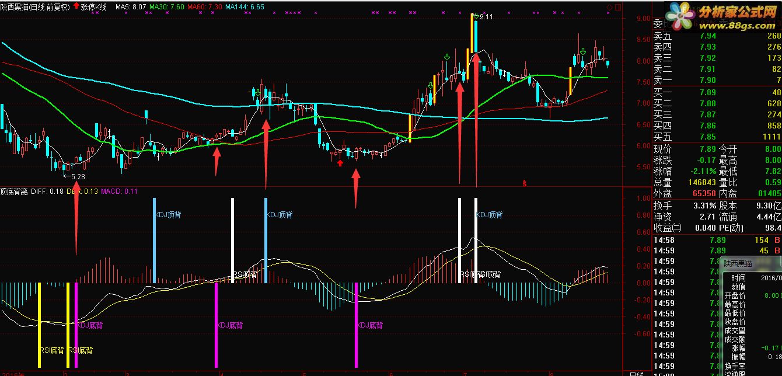Click the 9.11 high price label
Screen dimensions: 782x376
487,18
